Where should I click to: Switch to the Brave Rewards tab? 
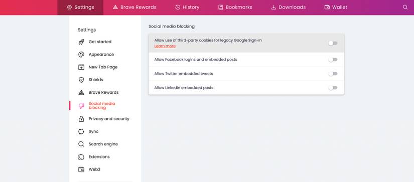(x=134, y=8)
